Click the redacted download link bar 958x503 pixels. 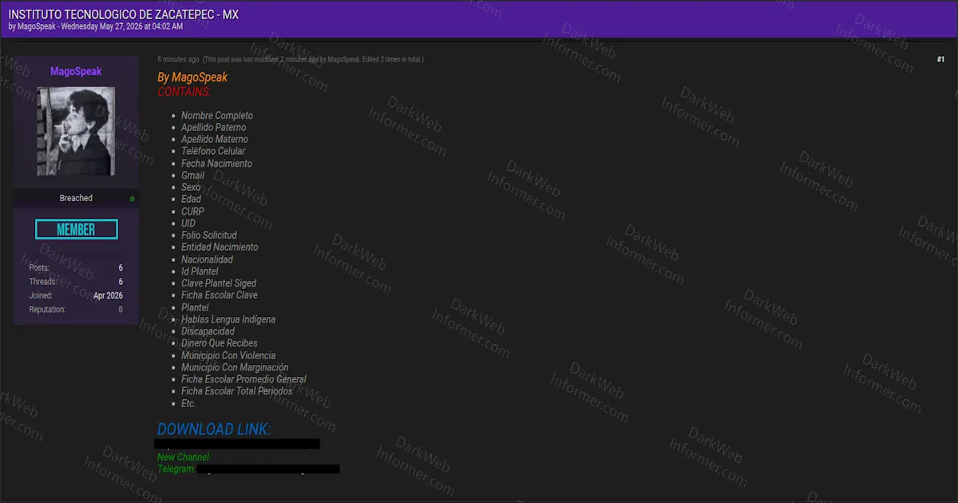point(237,444)
